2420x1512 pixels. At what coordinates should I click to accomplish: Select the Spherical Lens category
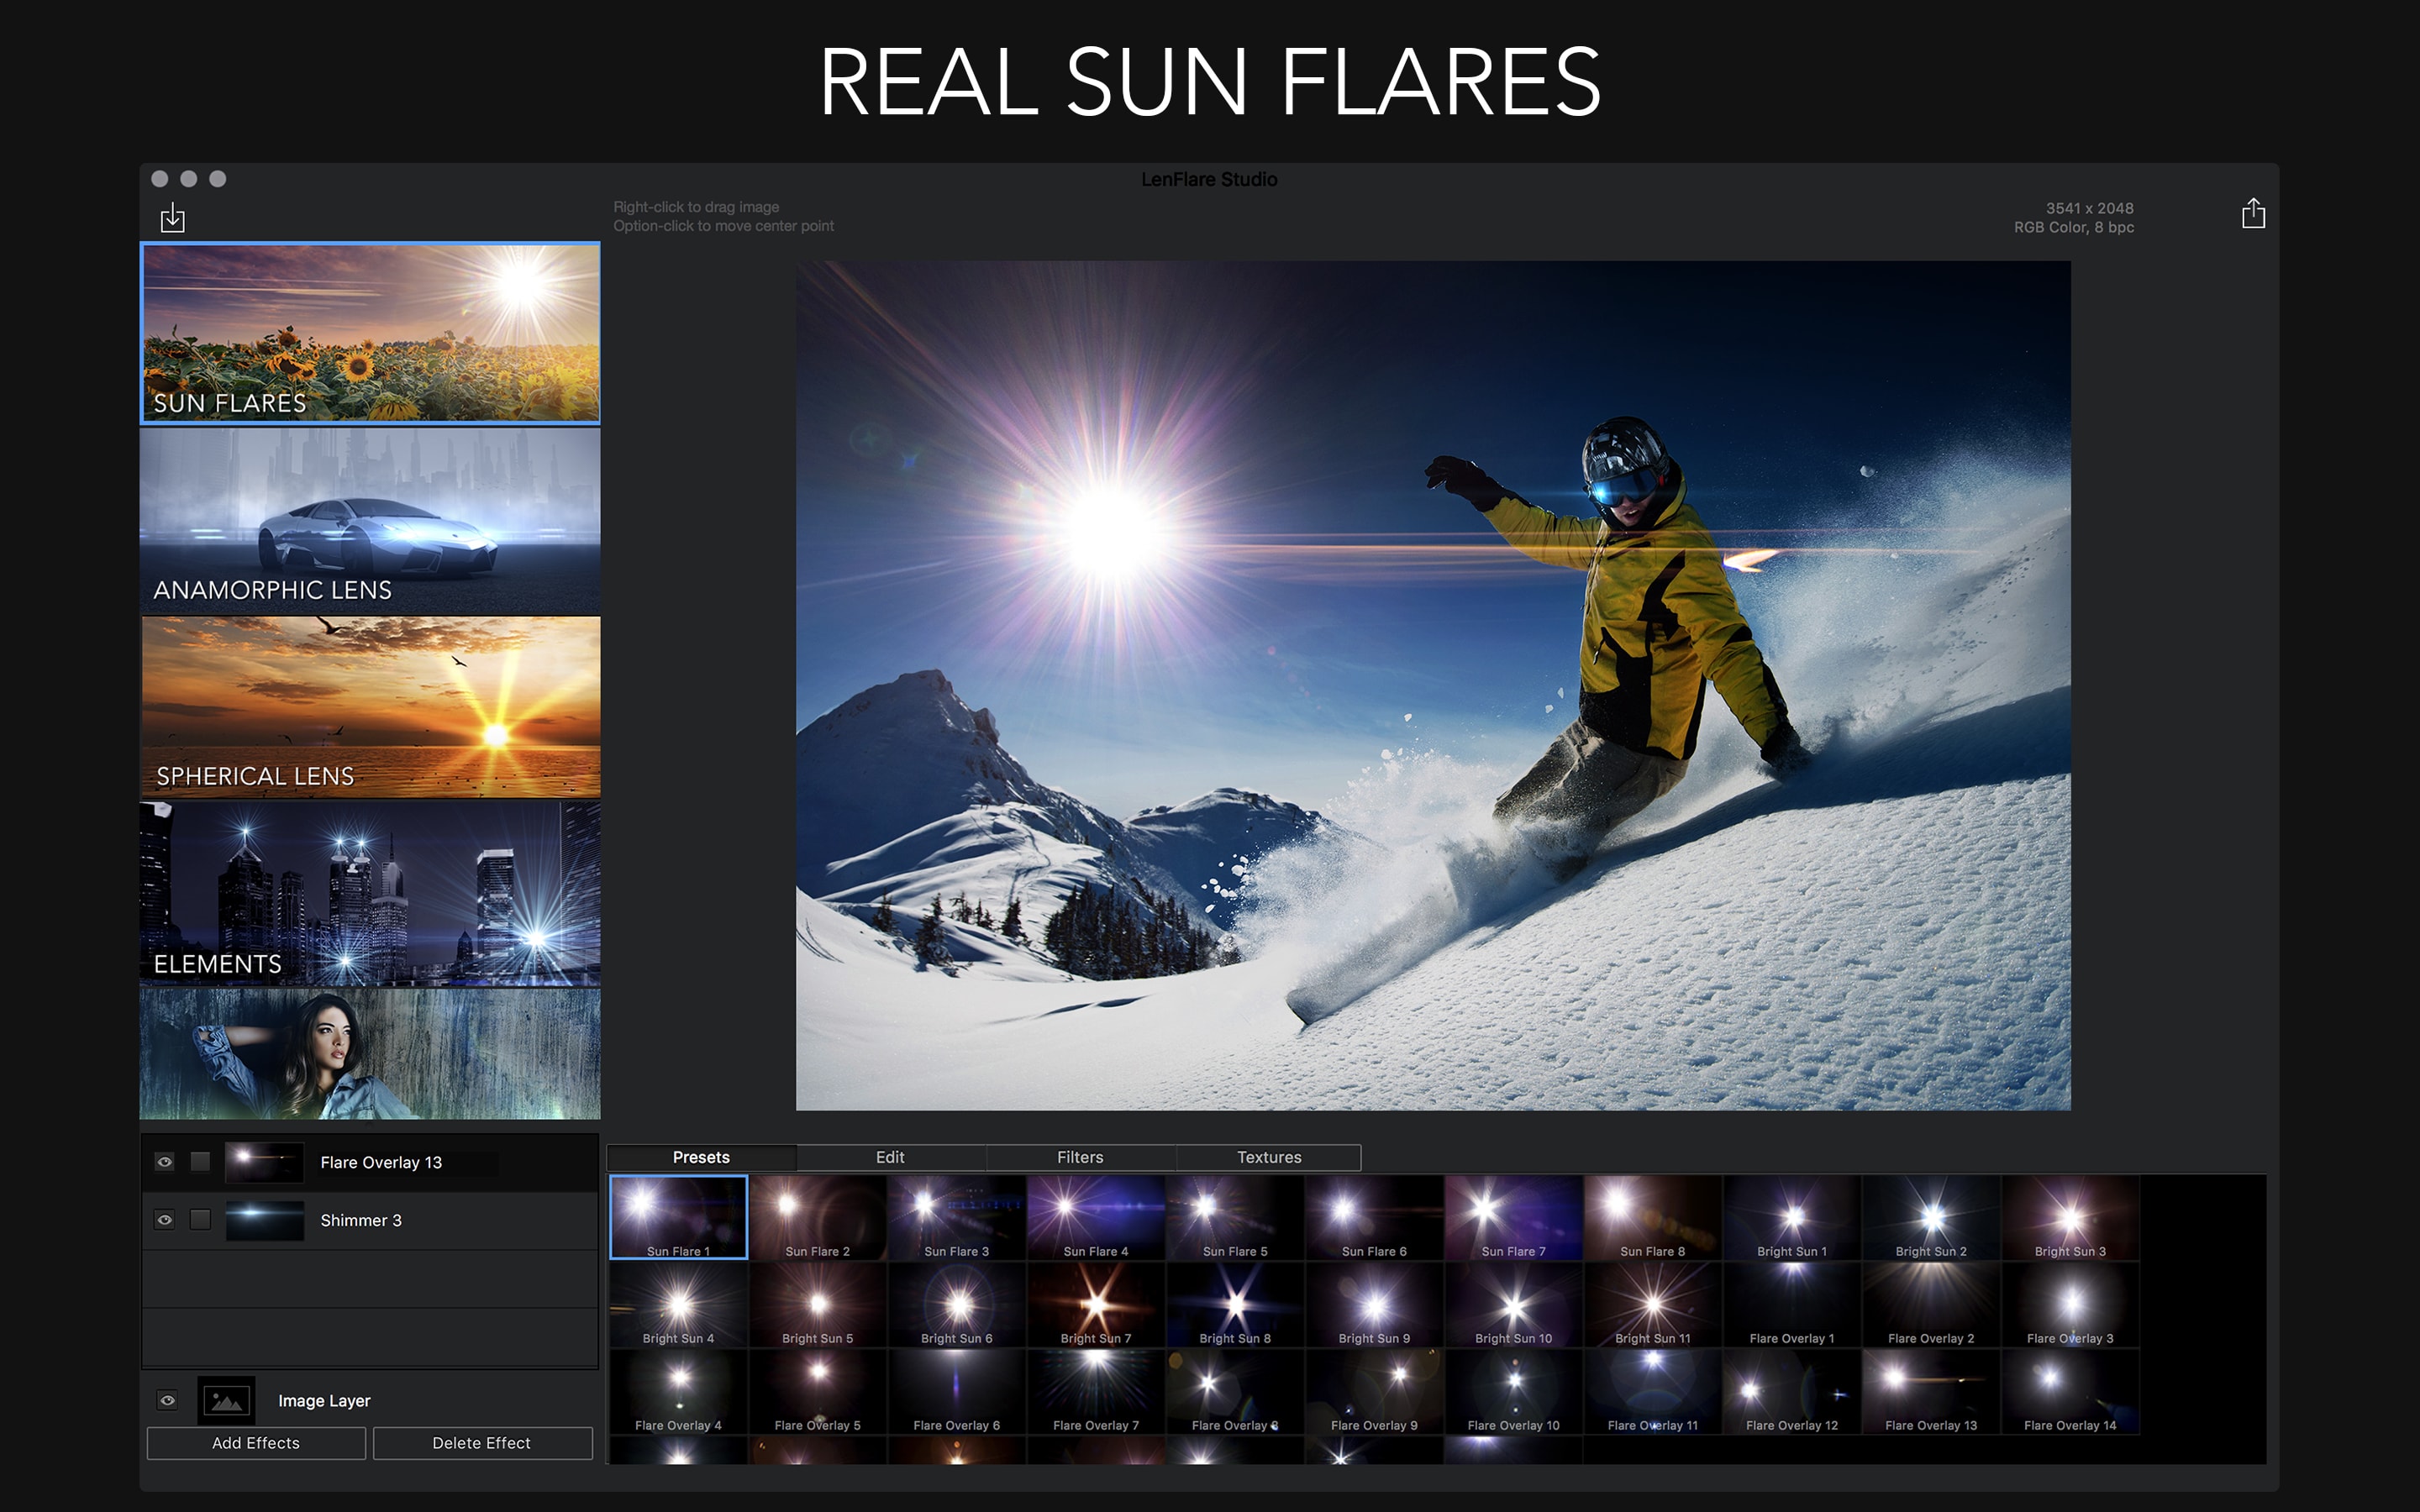[x=370, y=707]
